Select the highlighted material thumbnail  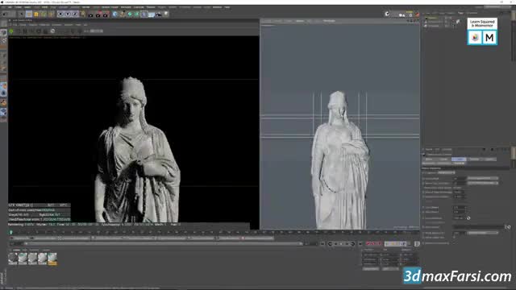pos(52,259)
